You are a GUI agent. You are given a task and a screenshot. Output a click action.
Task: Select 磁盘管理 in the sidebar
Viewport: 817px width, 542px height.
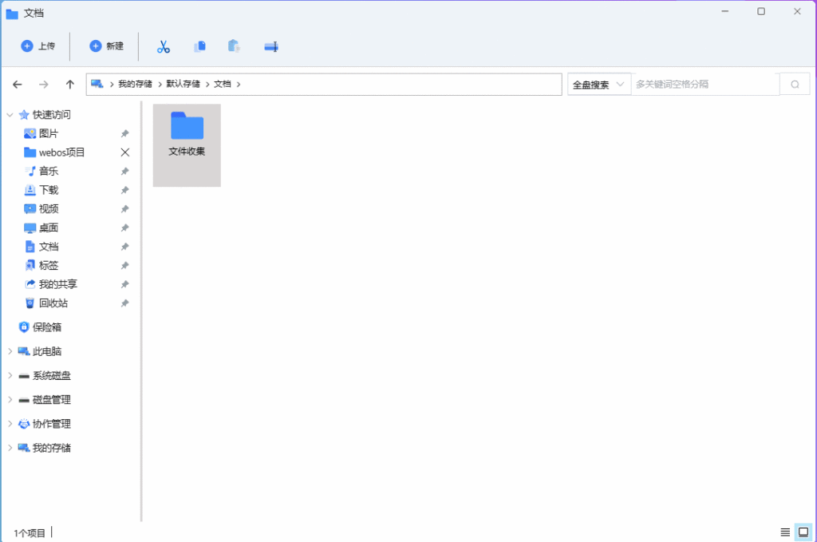[x=52, y=400]
